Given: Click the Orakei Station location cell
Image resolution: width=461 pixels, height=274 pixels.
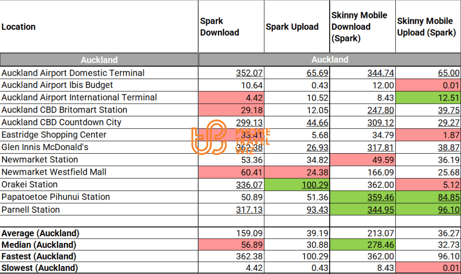Looking at the screenshot, I should (x=30, y=184).
